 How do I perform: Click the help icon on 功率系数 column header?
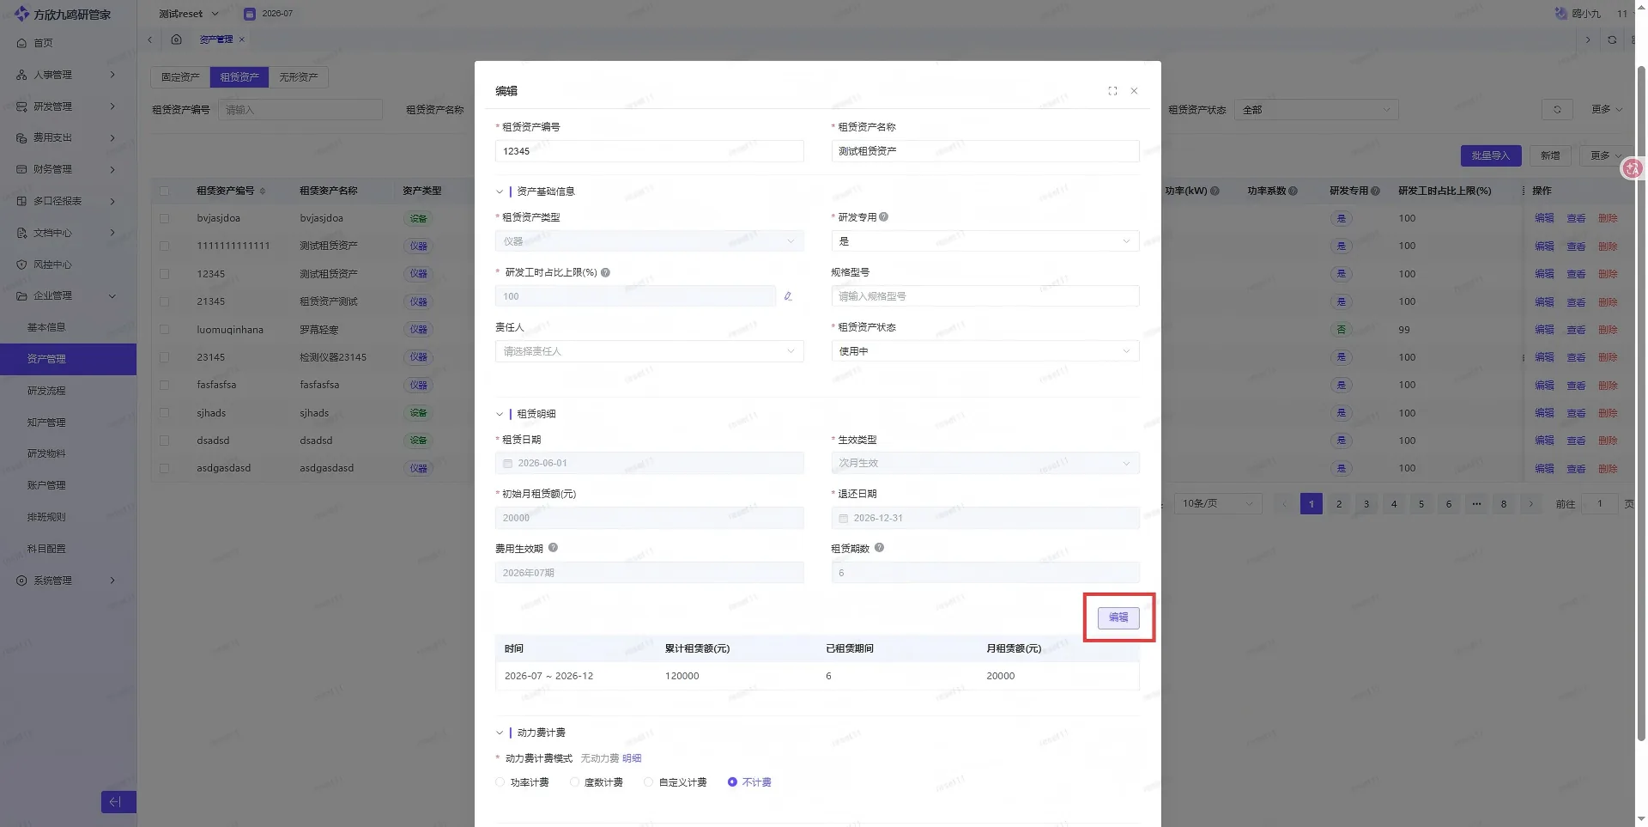point(1293,191)
